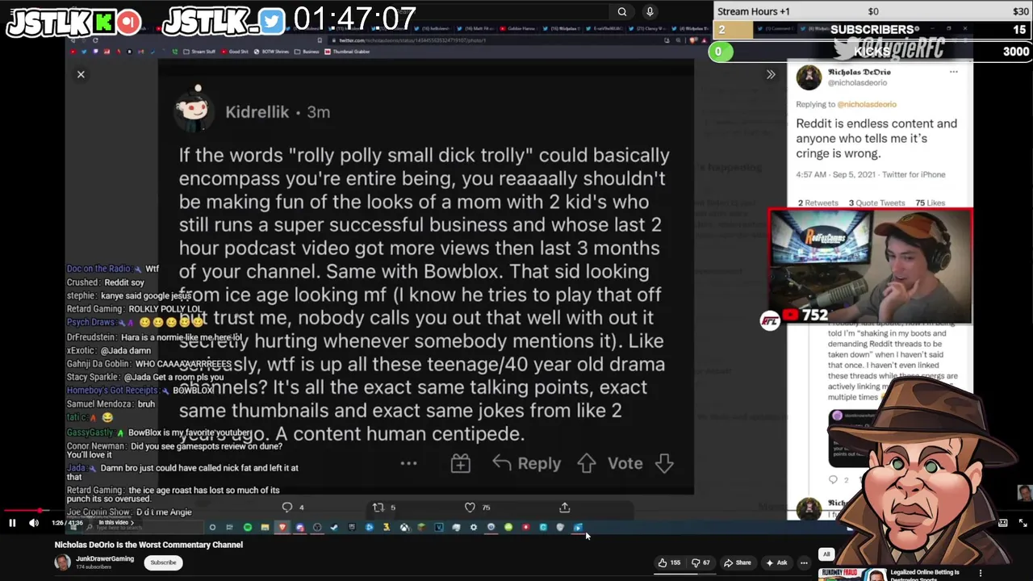The image size is (1033, 581).
Task: Open the Kick logo icon in overlay
Action: (105, 22)
